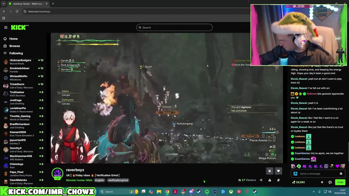Open Discord from taskbar

click(x=191, y=192)
